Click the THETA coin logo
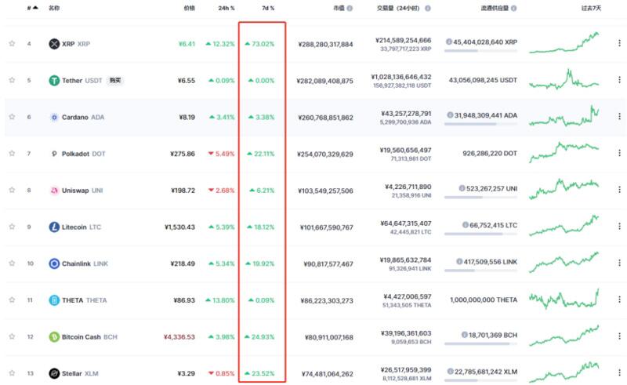 click(54, 300)
